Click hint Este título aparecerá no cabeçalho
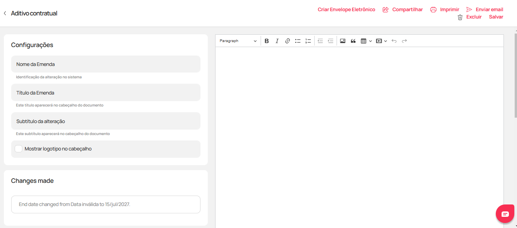 coord(59,105)
